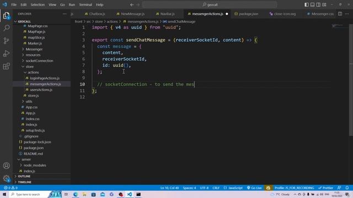
Task: Expand the node_modules folder
Action: tap(35, 165)
